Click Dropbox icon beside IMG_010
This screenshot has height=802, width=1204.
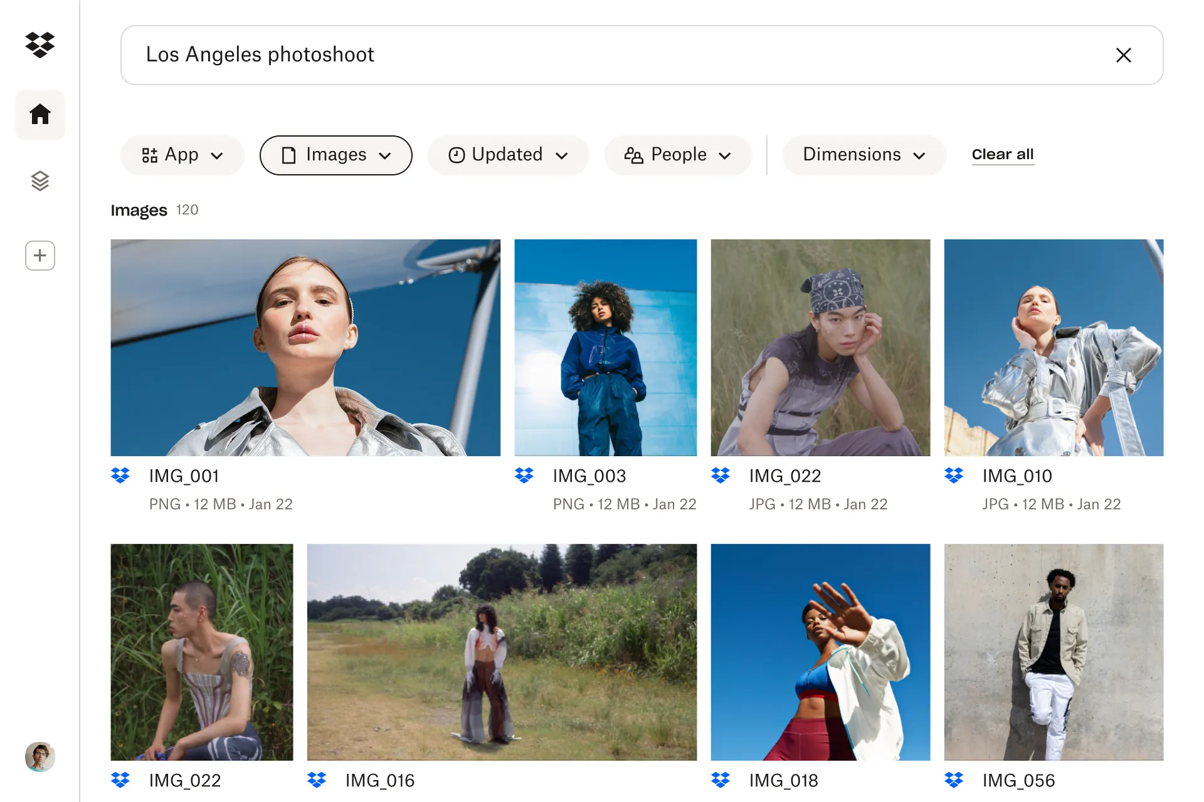[x=954, y=476]
